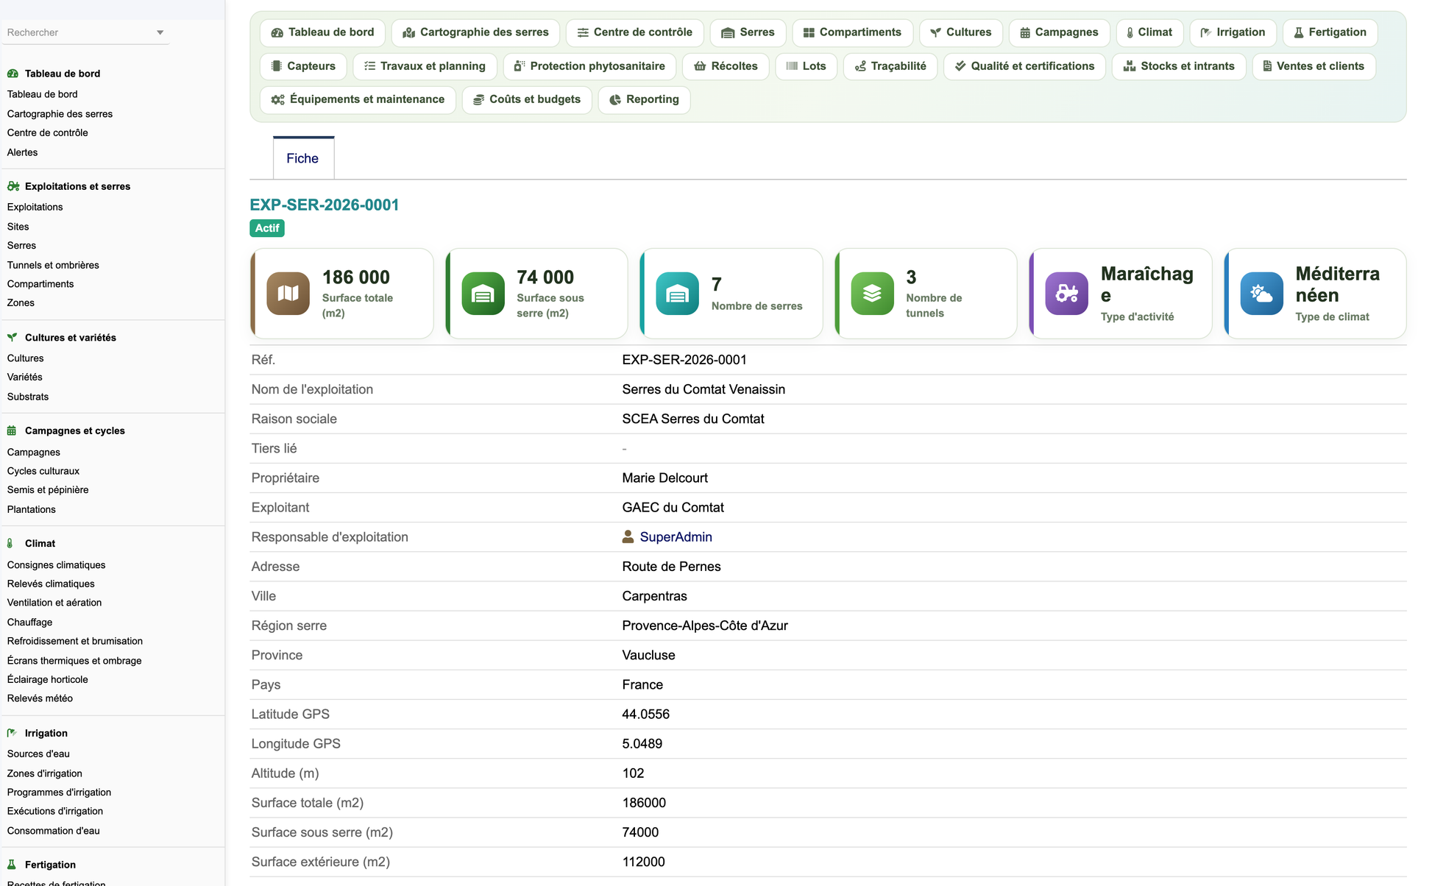Open Programmes d'irrigation in sidebar
This screenshot has height=886, width=1432.
point(59,793)
